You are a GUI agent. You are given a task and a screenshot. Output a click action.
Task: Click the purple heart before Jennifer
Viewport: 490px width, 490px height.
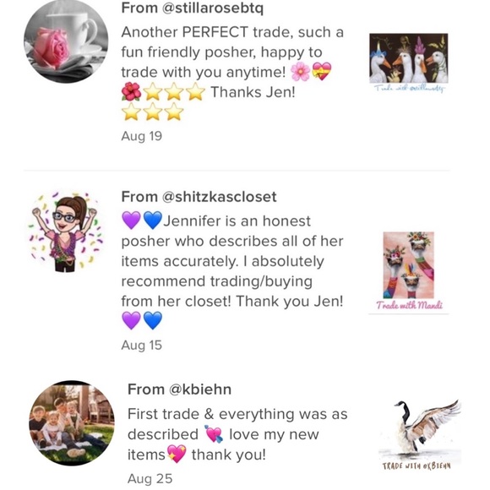pyautogui.click(x=131, y=220)
